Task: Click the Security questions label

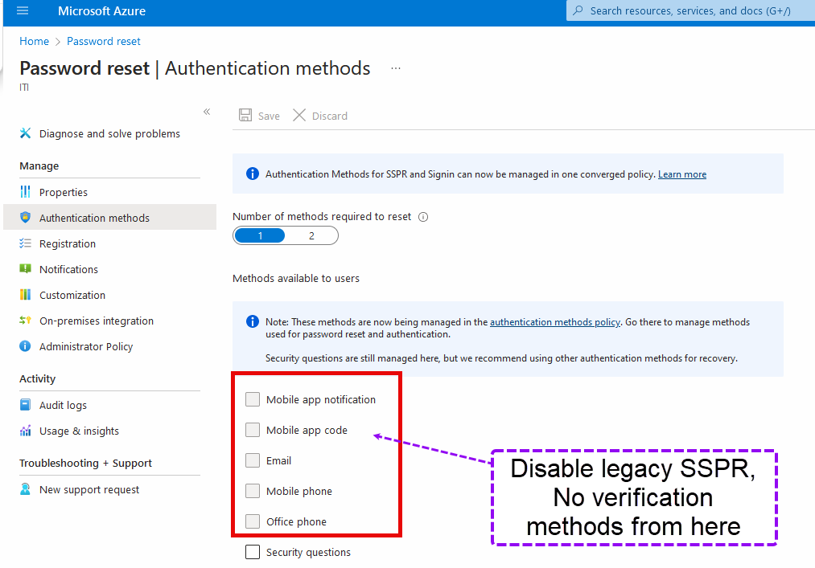Action: tap(308, 553)
